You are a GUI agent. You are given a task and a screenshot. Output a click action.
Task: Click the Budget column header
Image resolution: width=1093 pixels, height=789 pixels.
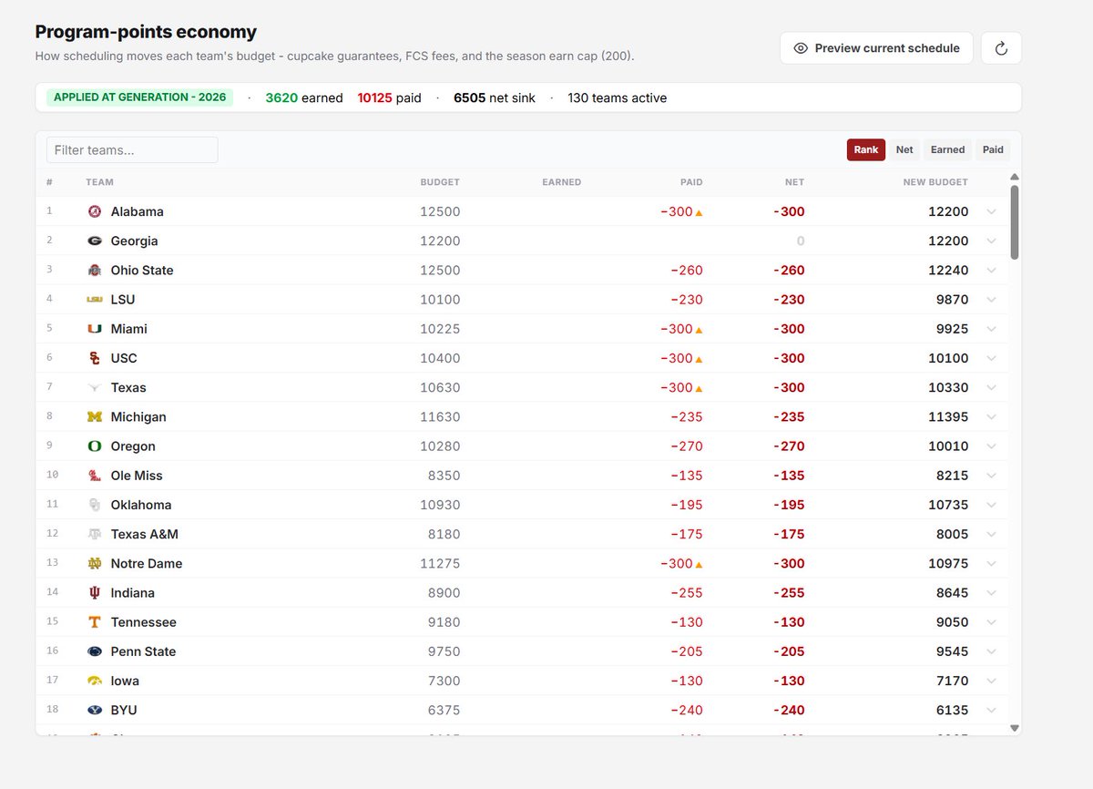point(440,182)
